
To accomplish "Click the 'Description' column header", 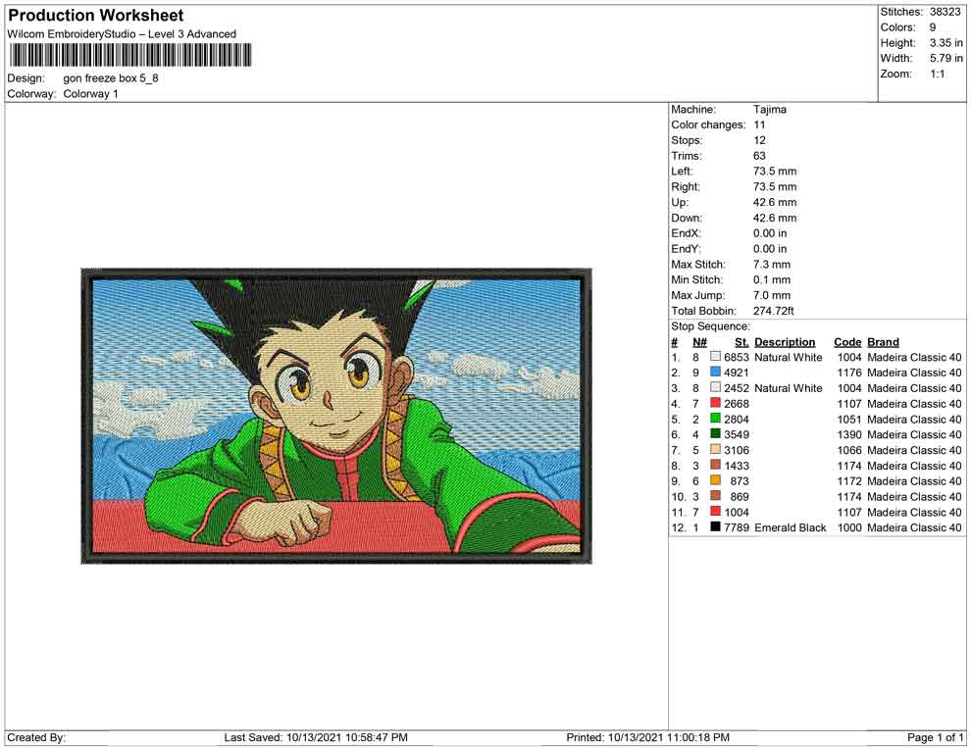I will (785, 341).
